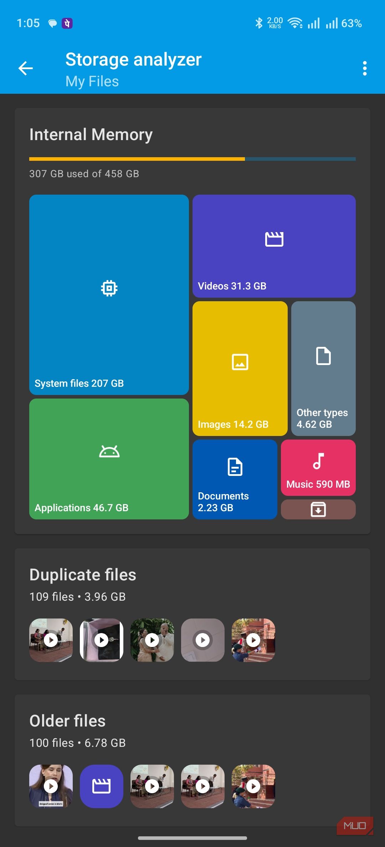Tap the chip icon in System files
Image resolution: width=385 pixels, height=847 pixels.
pos(109,288)
